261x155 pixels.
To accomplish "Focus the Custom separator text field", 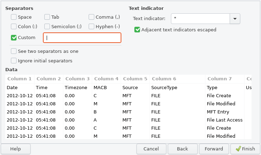I will pos(82,38).
